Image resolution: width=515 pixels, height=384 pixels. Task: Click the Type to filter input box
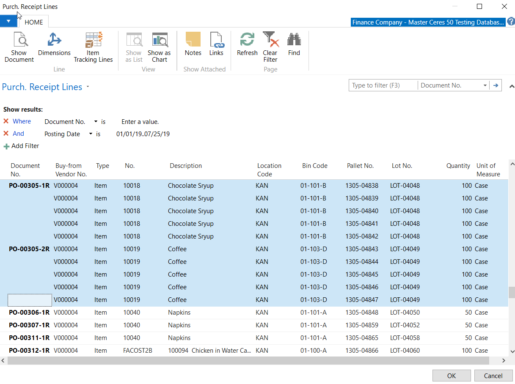[x=383, y=85]
